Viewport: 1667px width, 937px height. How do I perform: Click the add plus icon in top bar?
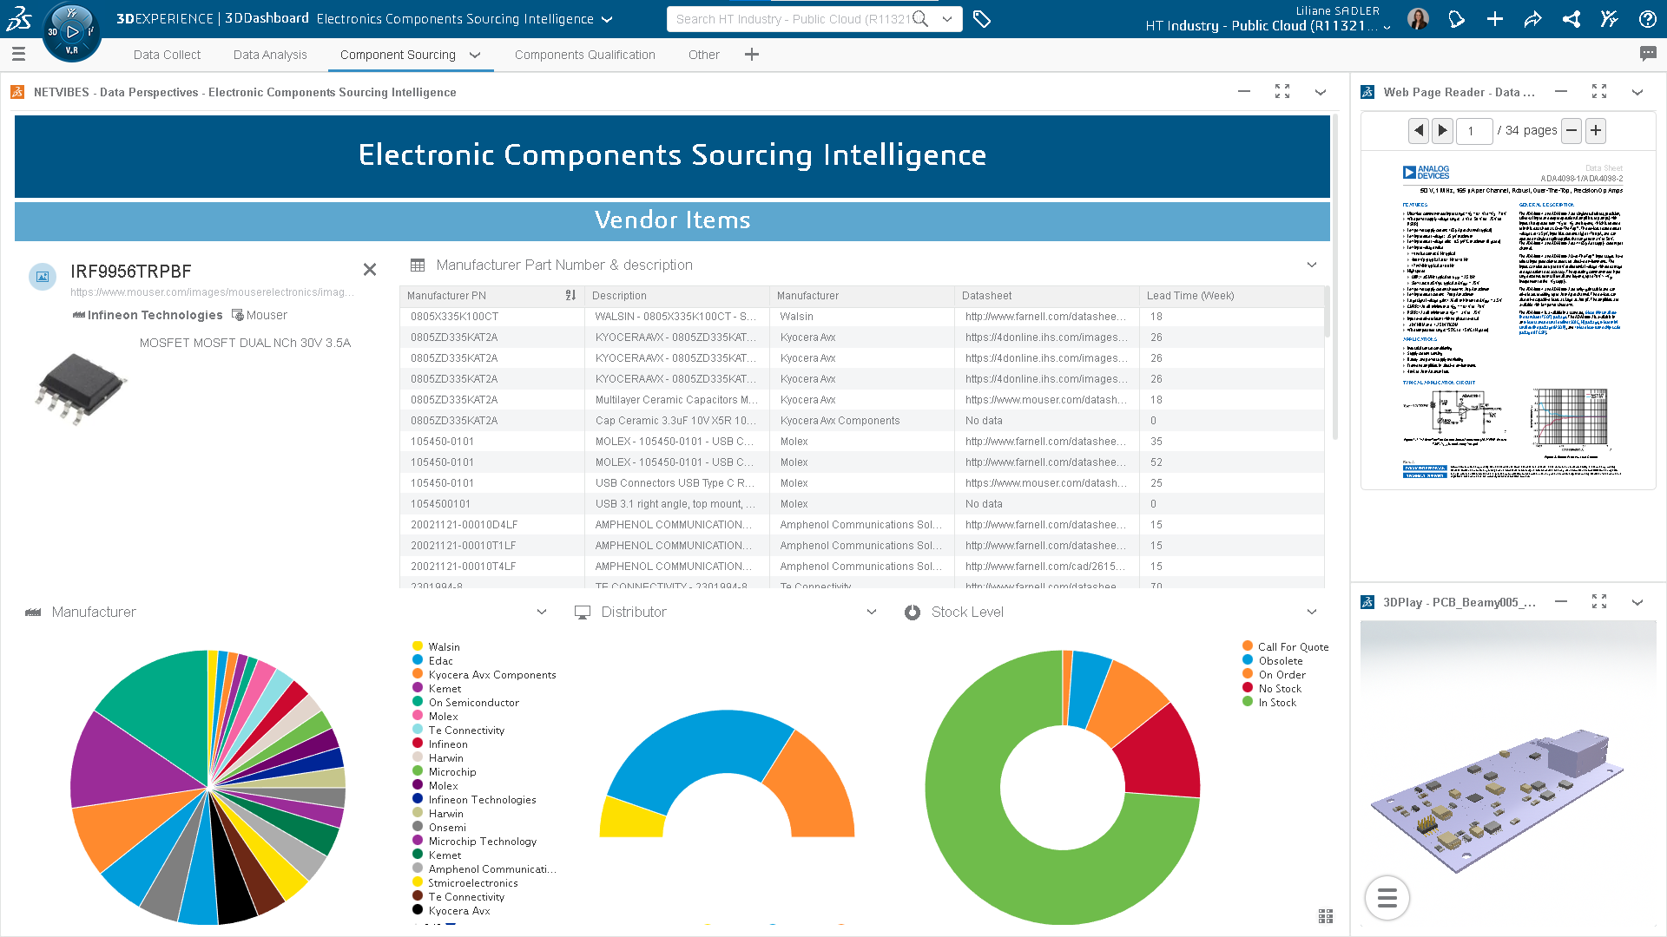(1494, 19)
